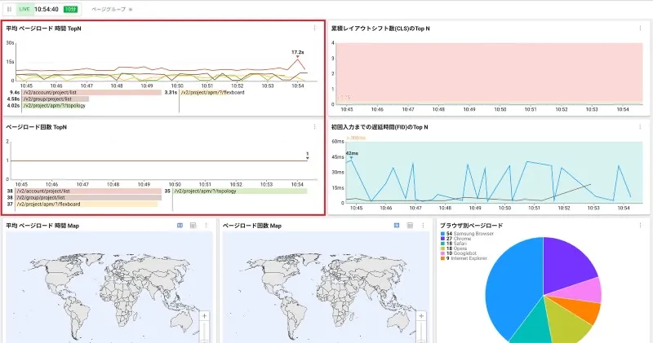Click the 累積レイアウトシフト数(CLS)のTop N title

pyautogui.click(x=380, y=29)
